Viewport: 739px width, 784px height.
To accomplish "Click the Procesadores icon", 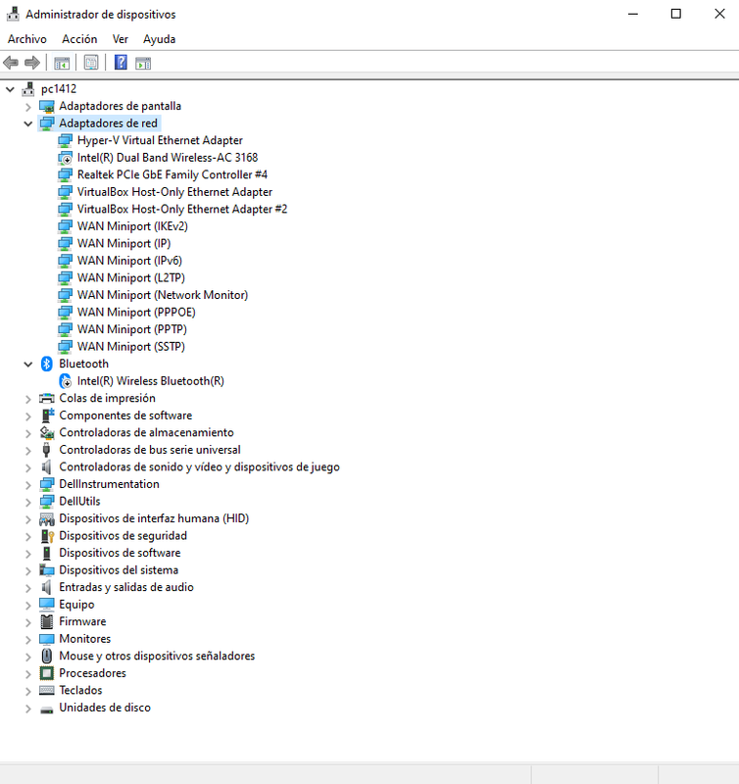I will pos(46,673).
